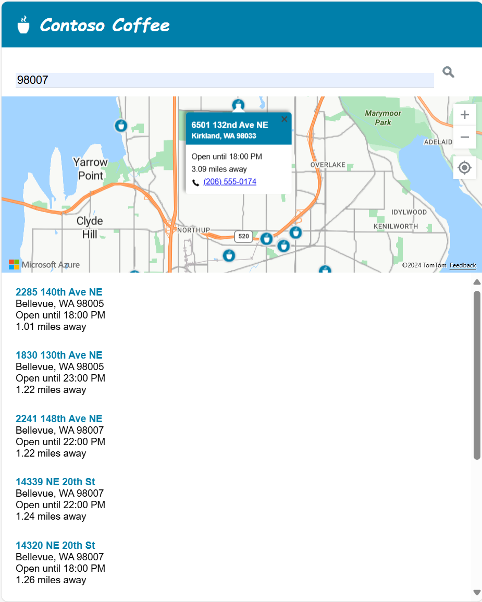Choose the 1830 130th Ave NE location

pyautogui.click(x=59, y=355)
